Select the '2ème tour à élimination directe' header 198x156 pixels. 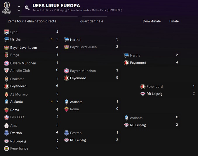click(32, 21)
